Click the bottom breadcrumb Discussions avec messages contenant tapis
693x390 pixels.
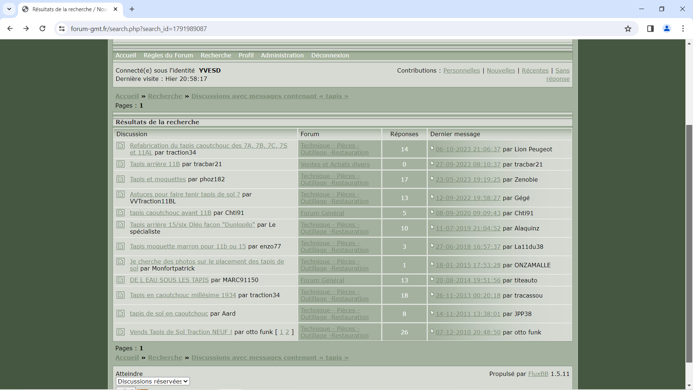tap(270, 357)
